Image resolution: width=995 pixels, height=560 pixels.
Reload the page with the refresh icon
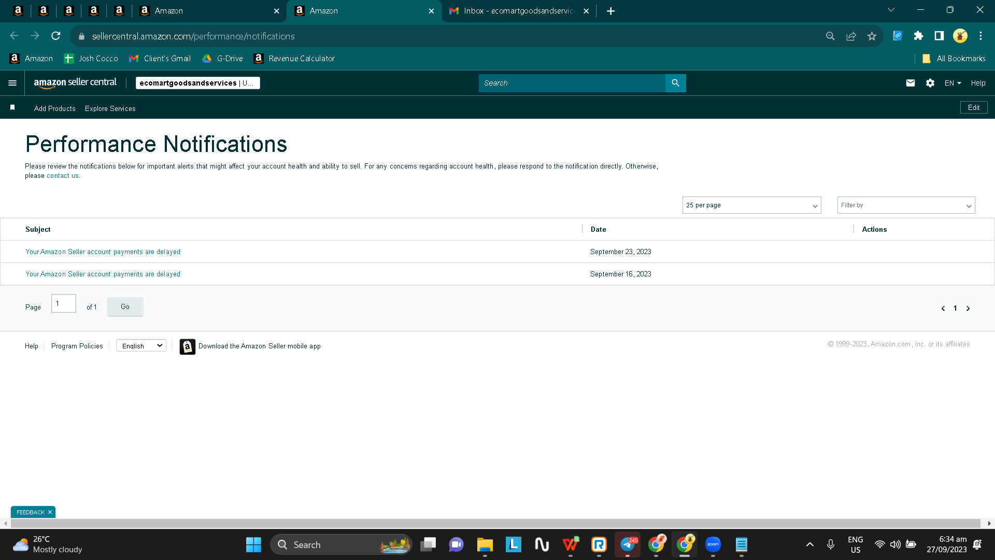point(56,36)
